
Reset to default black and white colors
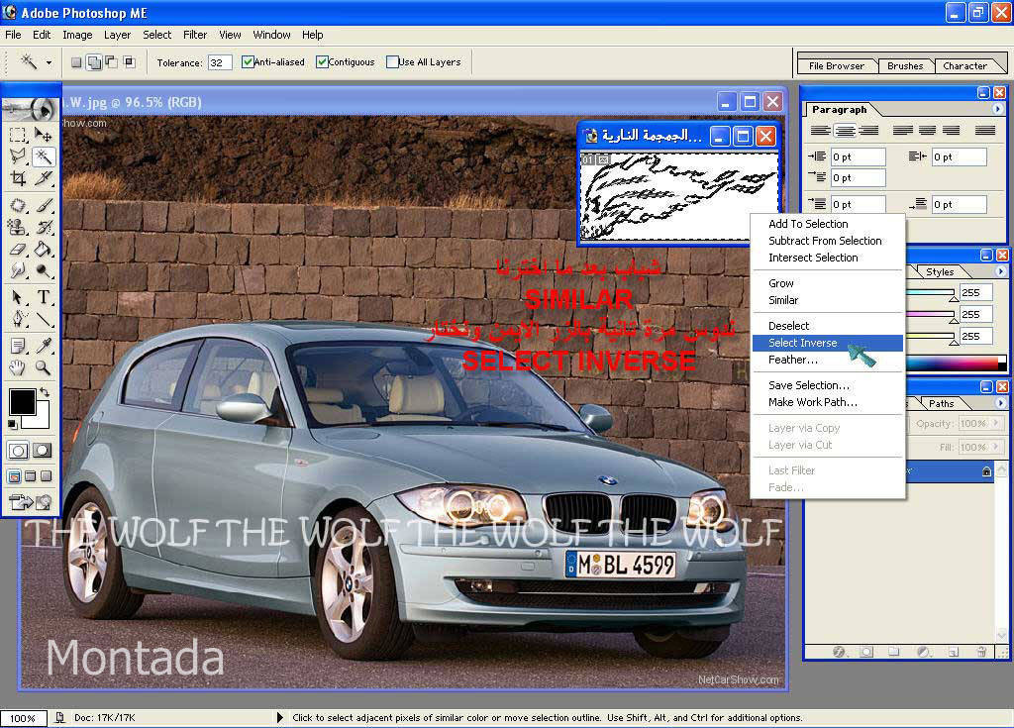click(x=12, y=425)
